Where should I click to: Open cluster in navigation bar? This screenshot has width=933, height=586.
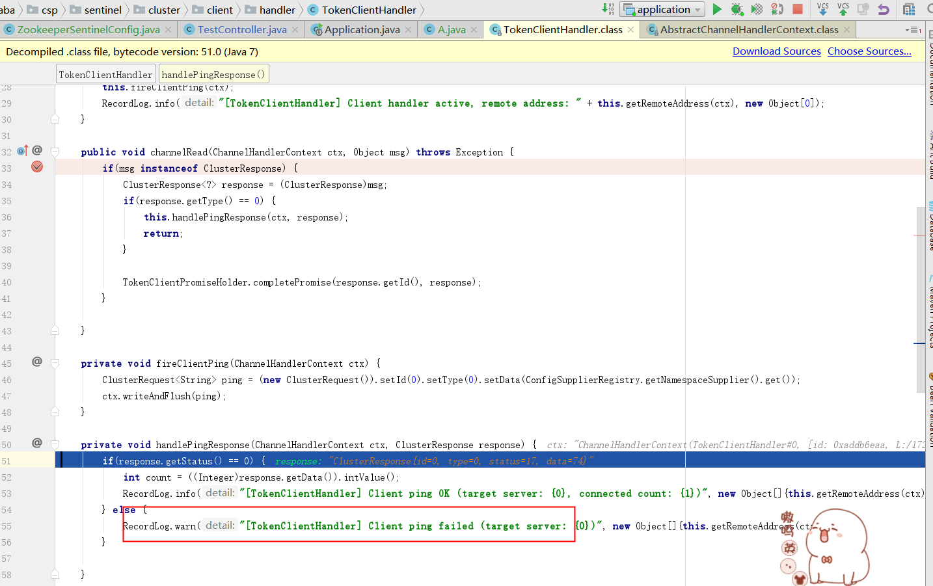pyautogui.click(x=157, y=10)
